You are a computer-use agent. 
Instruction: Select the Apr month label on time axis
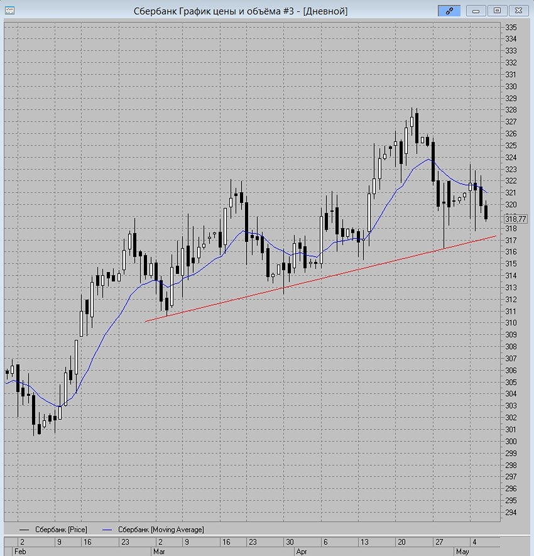point(302,552)
